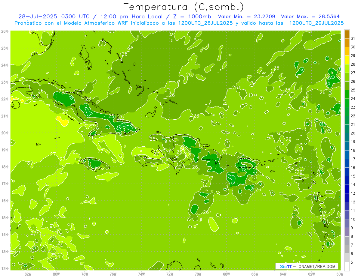
Task: Click the color scale value 15
Action: [x=353, y=176]
